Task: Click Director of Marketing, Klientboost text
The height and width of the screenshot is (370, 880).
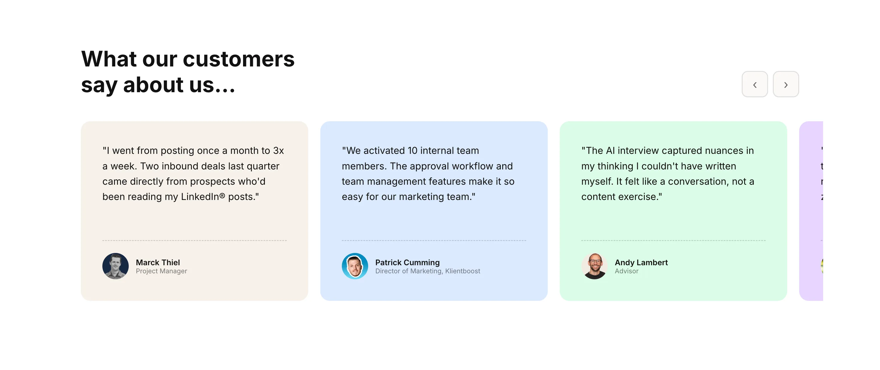Action: [427, 271]
